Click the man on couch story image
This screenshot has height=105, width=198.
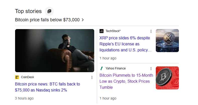point(55,51)
